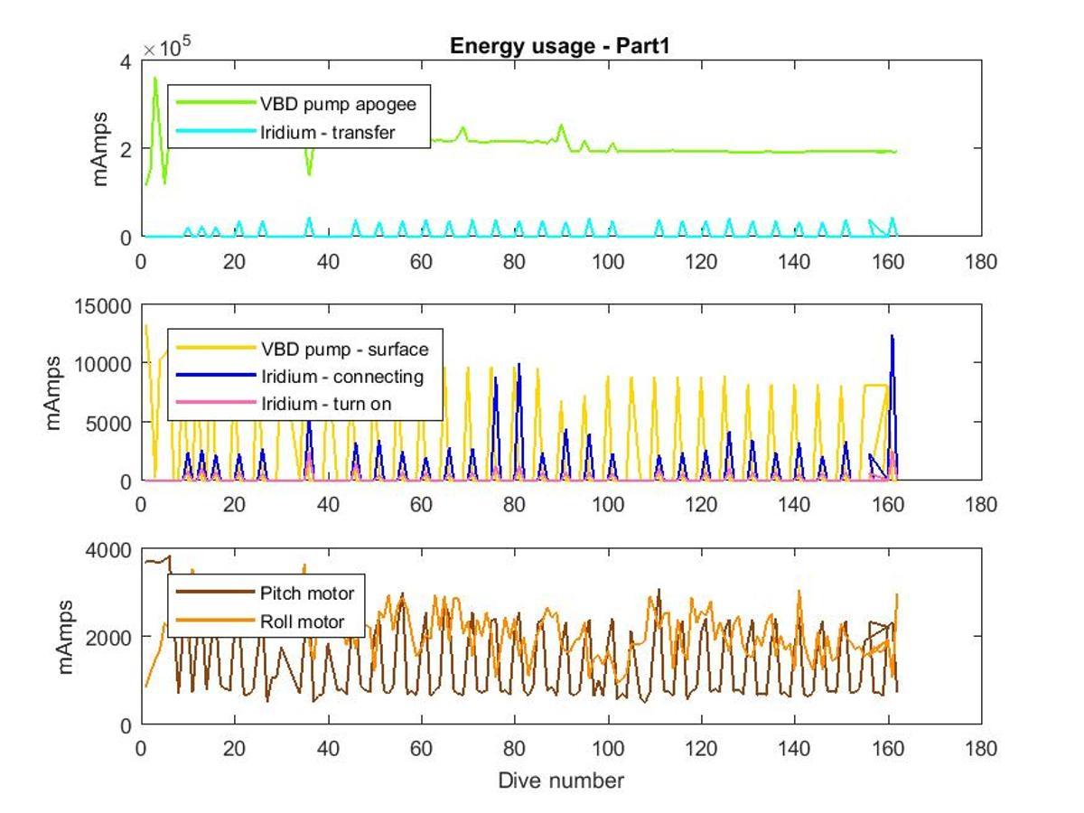
Task: Select 'Iridium - connecting' legend entry
Action: pyautogui.click(x=341, y=376)
